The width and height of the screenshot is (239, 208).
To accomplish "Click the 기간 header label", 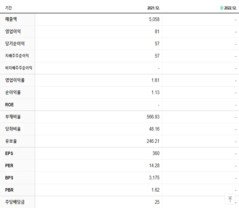I will click(x=8, y=8).
